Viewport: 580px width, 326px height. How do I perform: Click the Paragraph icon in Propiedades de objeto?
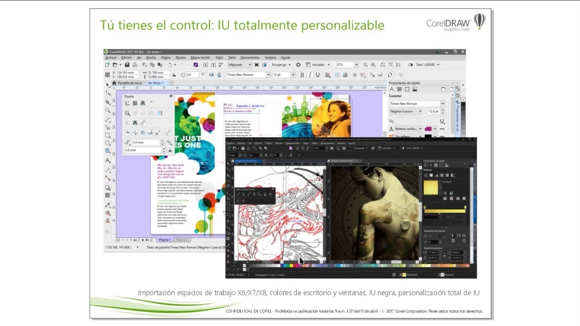coord(399,89)
